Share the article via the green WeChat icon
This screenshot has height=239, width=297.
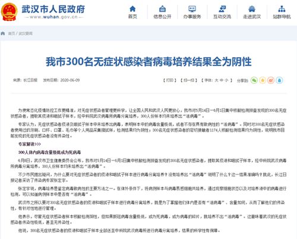(x=254, y=80)
